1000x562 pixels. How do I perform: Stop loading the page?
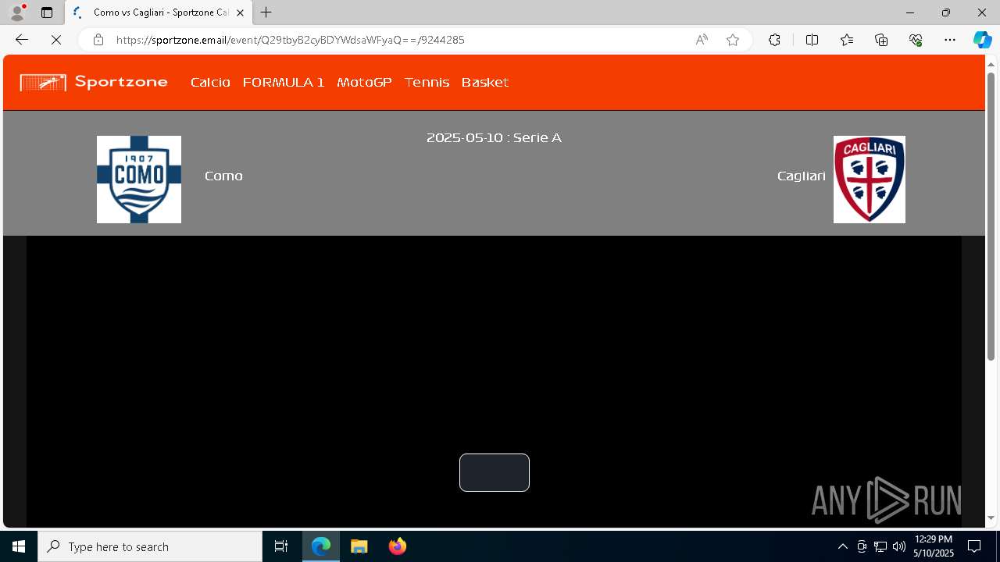pyautogui.click(x=56, y=40)
